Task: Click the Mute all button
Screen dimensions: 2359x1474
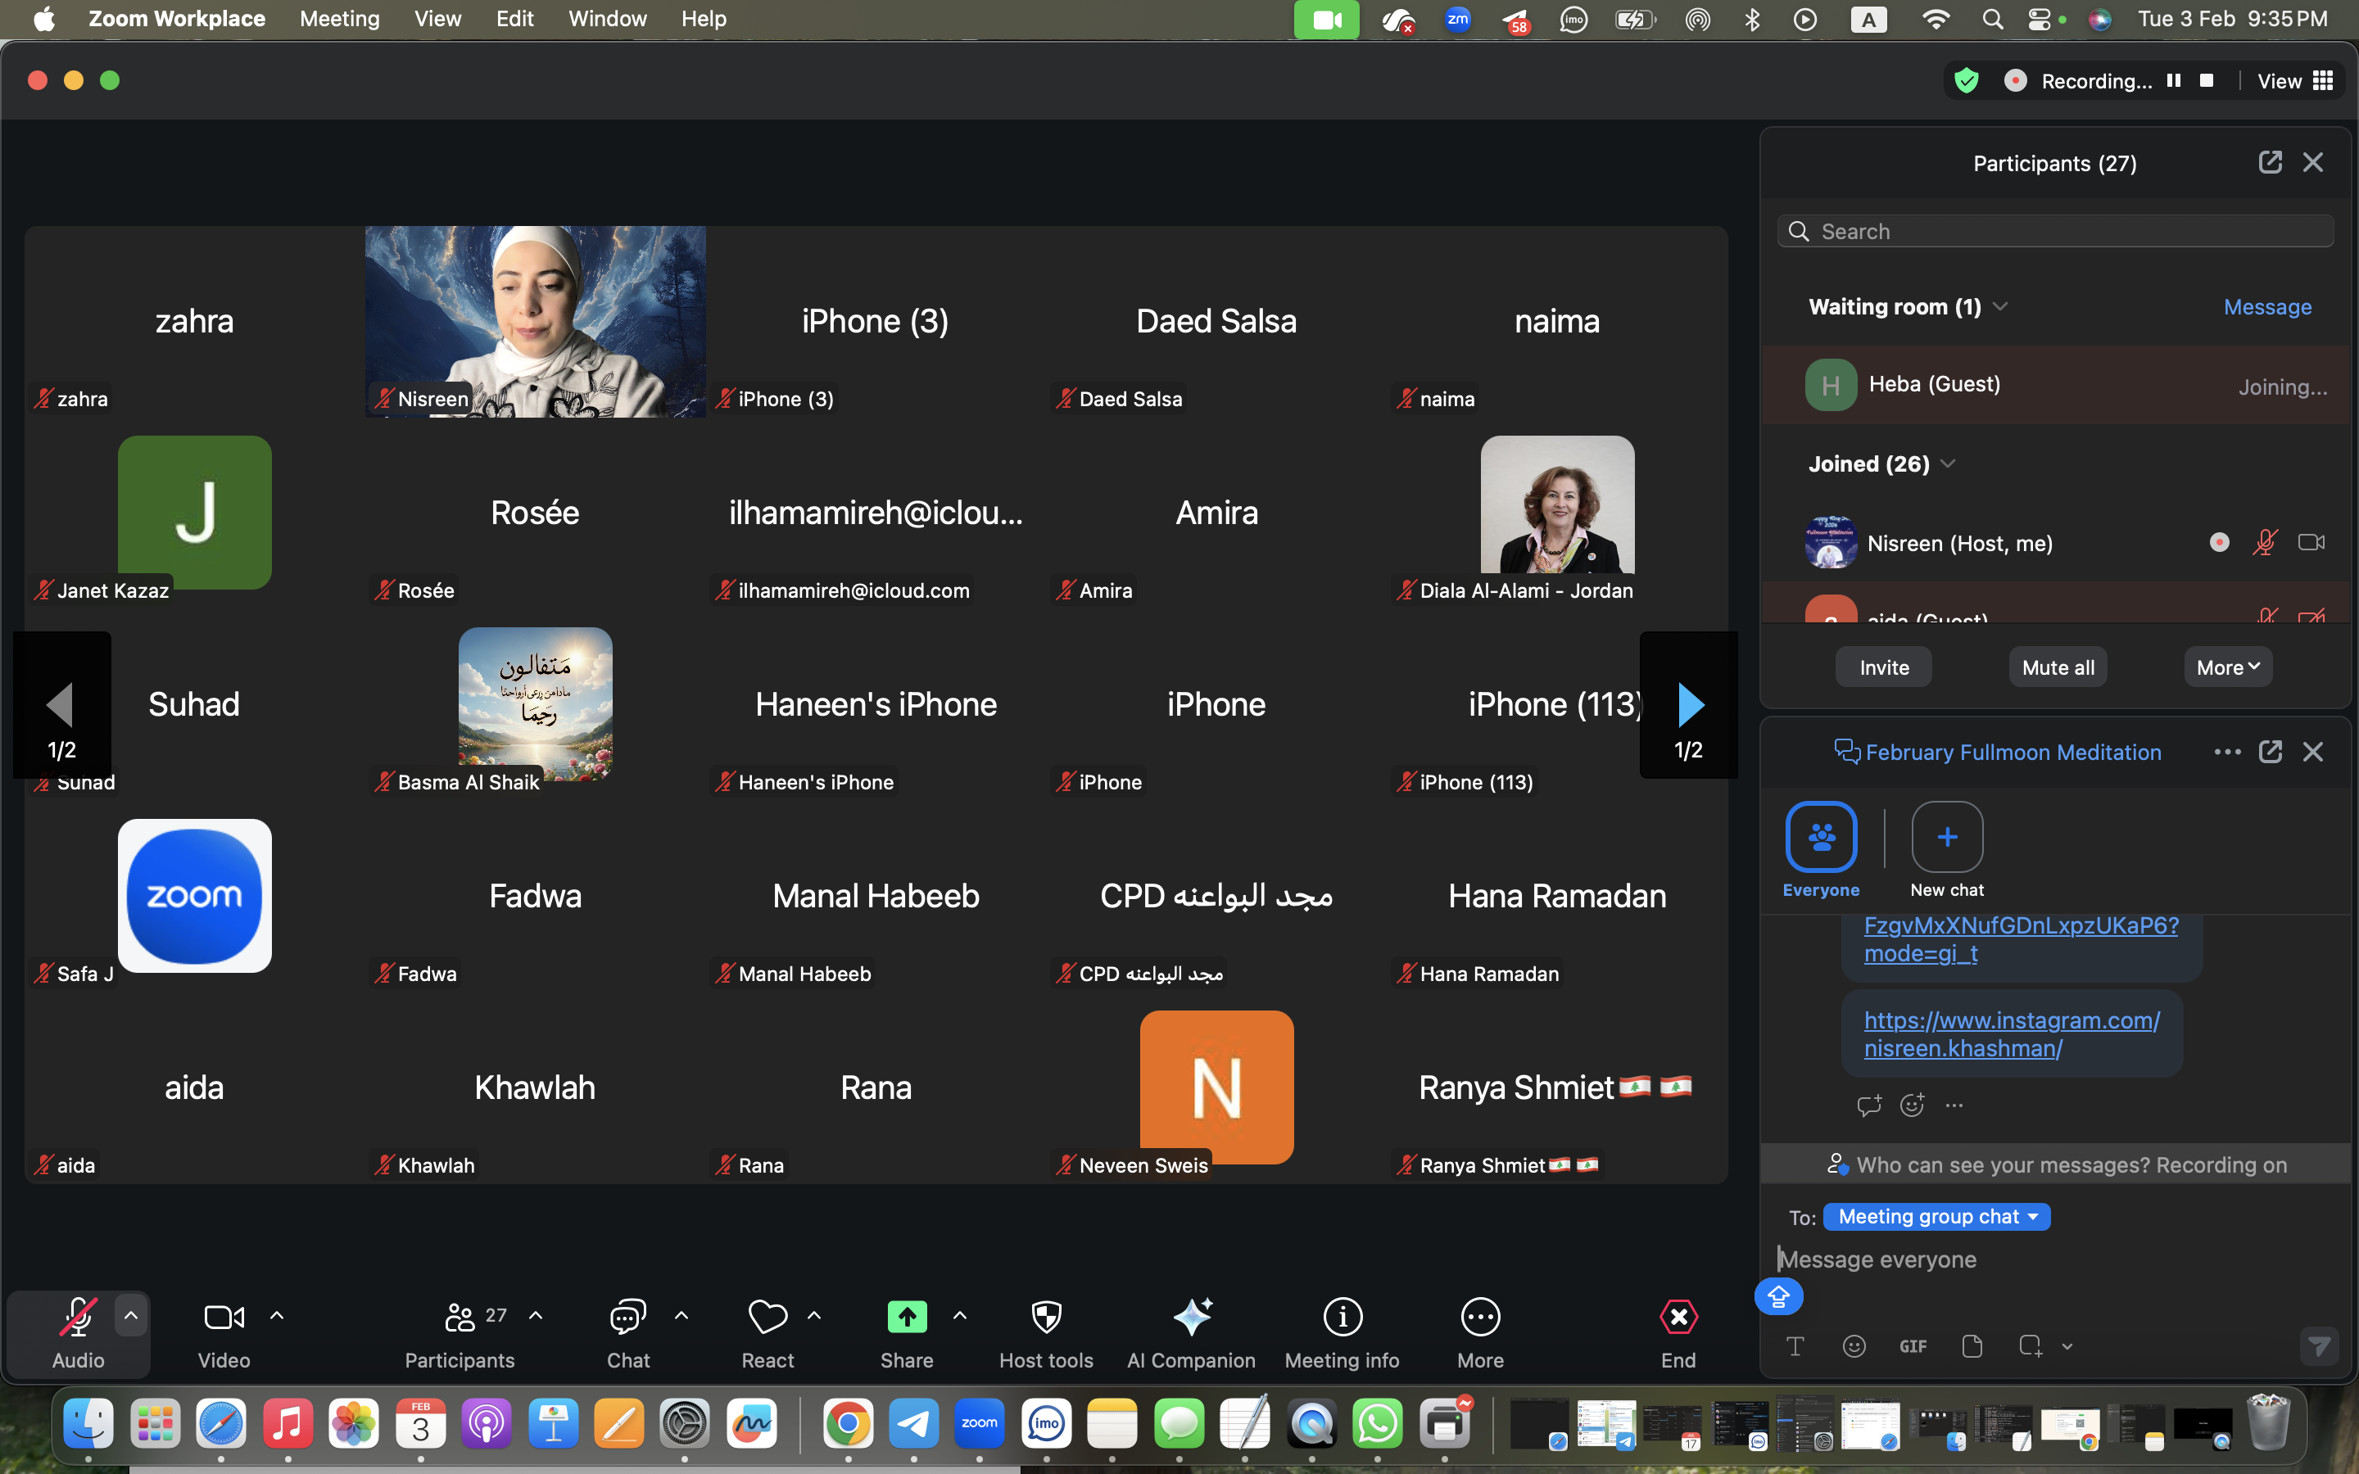Action: [2058, 667]
